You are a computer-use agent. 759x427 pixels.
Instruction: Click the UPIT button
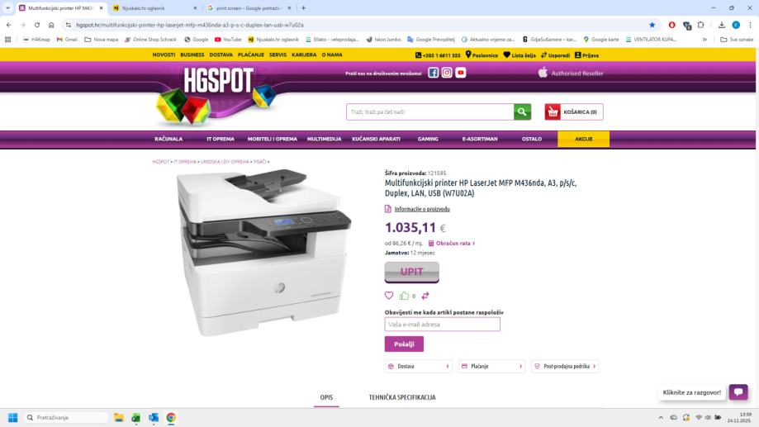[412, 272]
